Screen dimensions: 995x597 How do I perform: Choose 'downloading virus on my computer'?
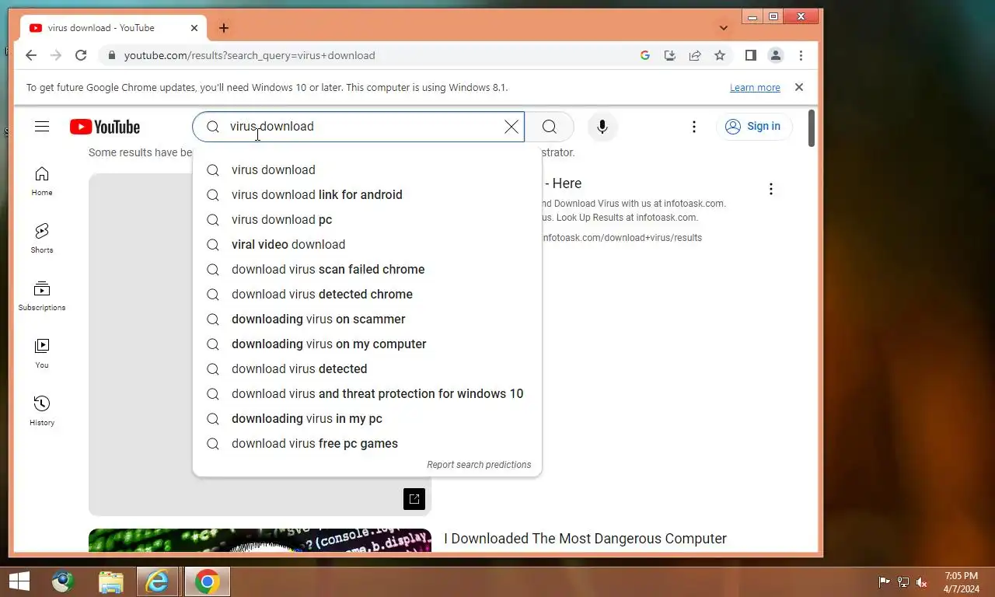click(367, 344)
